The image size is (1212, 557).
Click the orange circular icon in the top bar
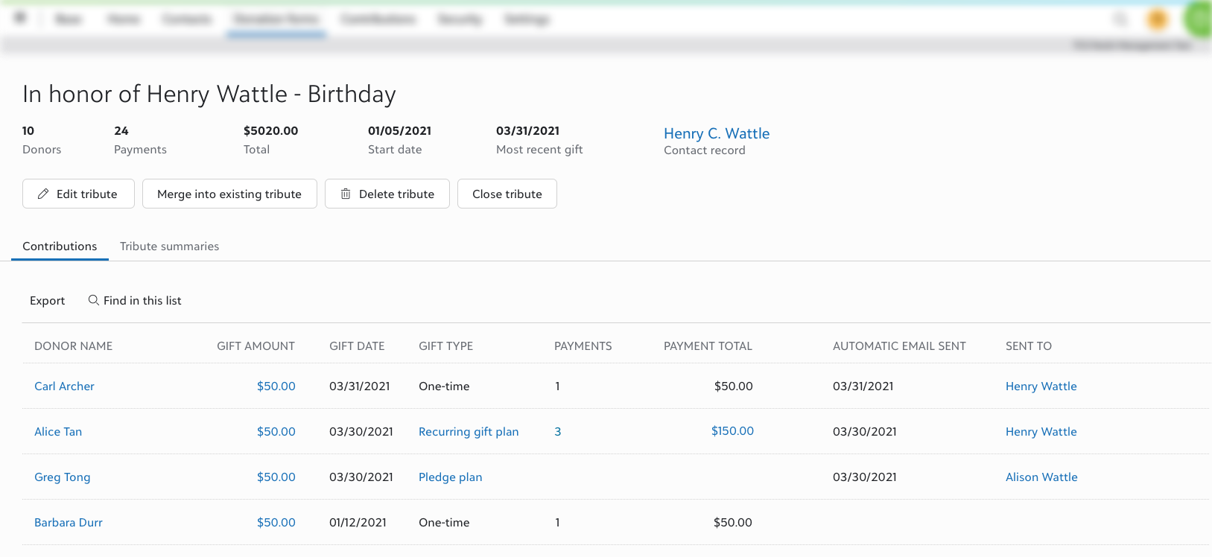1157,19
